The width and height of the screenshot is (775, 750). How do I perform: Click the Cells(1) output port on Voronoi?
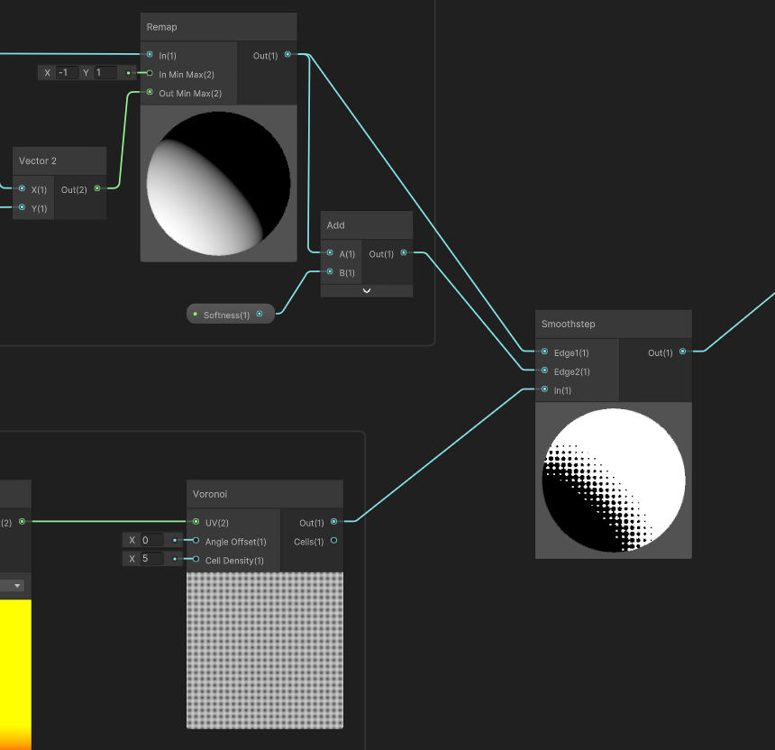pos(334,541)
